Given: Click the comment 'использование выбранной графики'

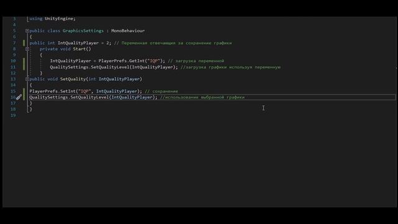Looking at the screenshot, I should [x=205, y=97].
